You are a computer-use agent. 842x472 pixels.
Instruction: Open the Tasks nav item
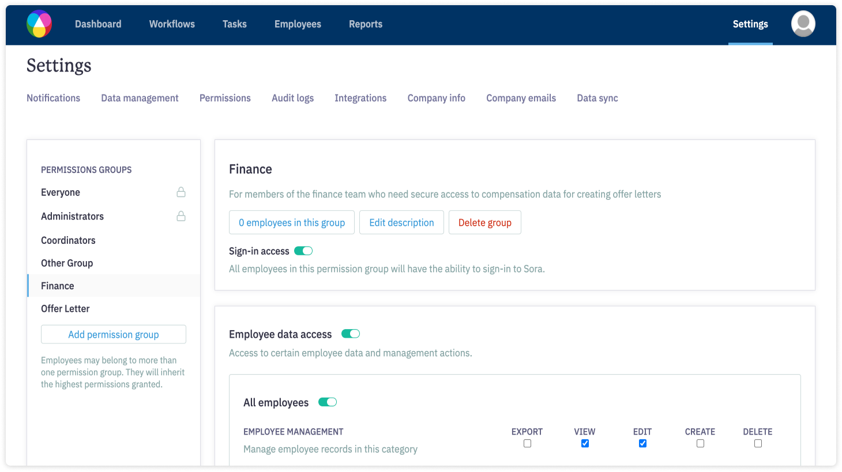(235, 24)
